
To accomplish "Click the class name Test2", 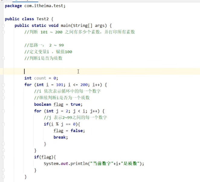I will pos(43,19).
